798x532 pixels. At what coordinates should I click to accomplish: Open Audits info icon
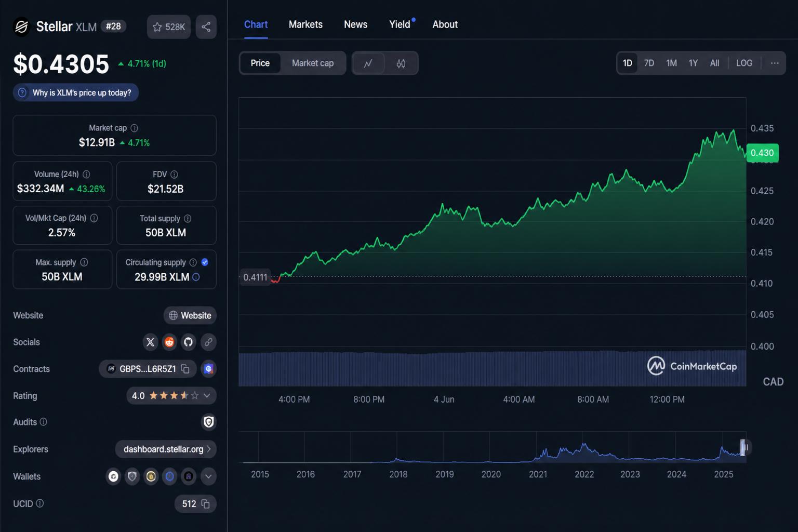(x=44, y=422)
